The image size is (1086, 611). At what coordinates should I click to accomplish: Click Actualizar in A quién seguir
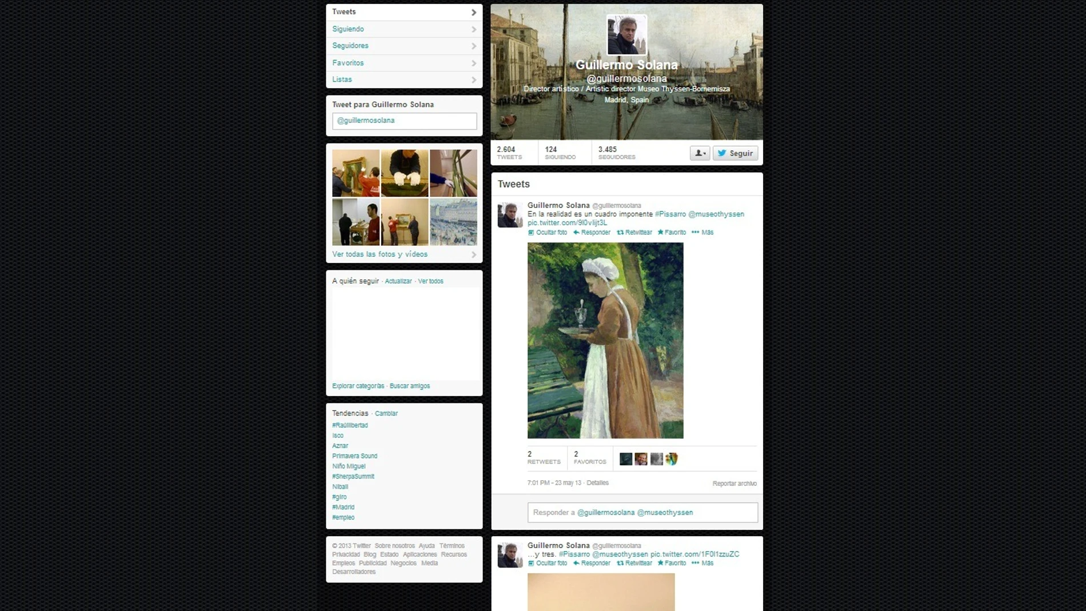pos(398,281)
